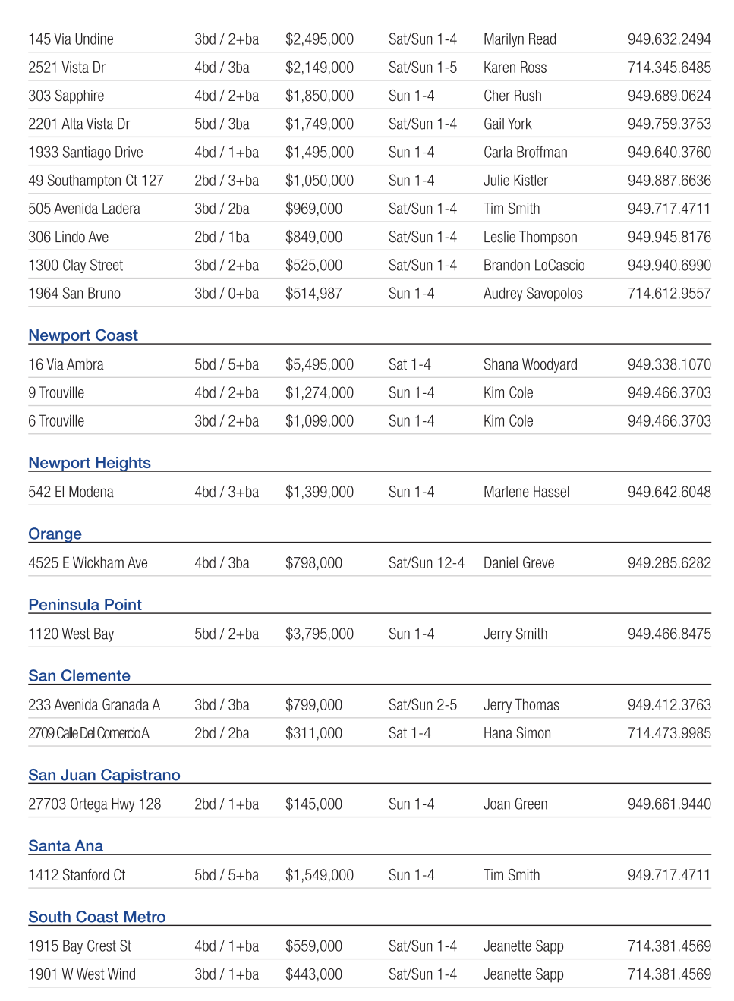Select agent name Carla Broffman
This screenshot has height=1001, width=734.
525,153
